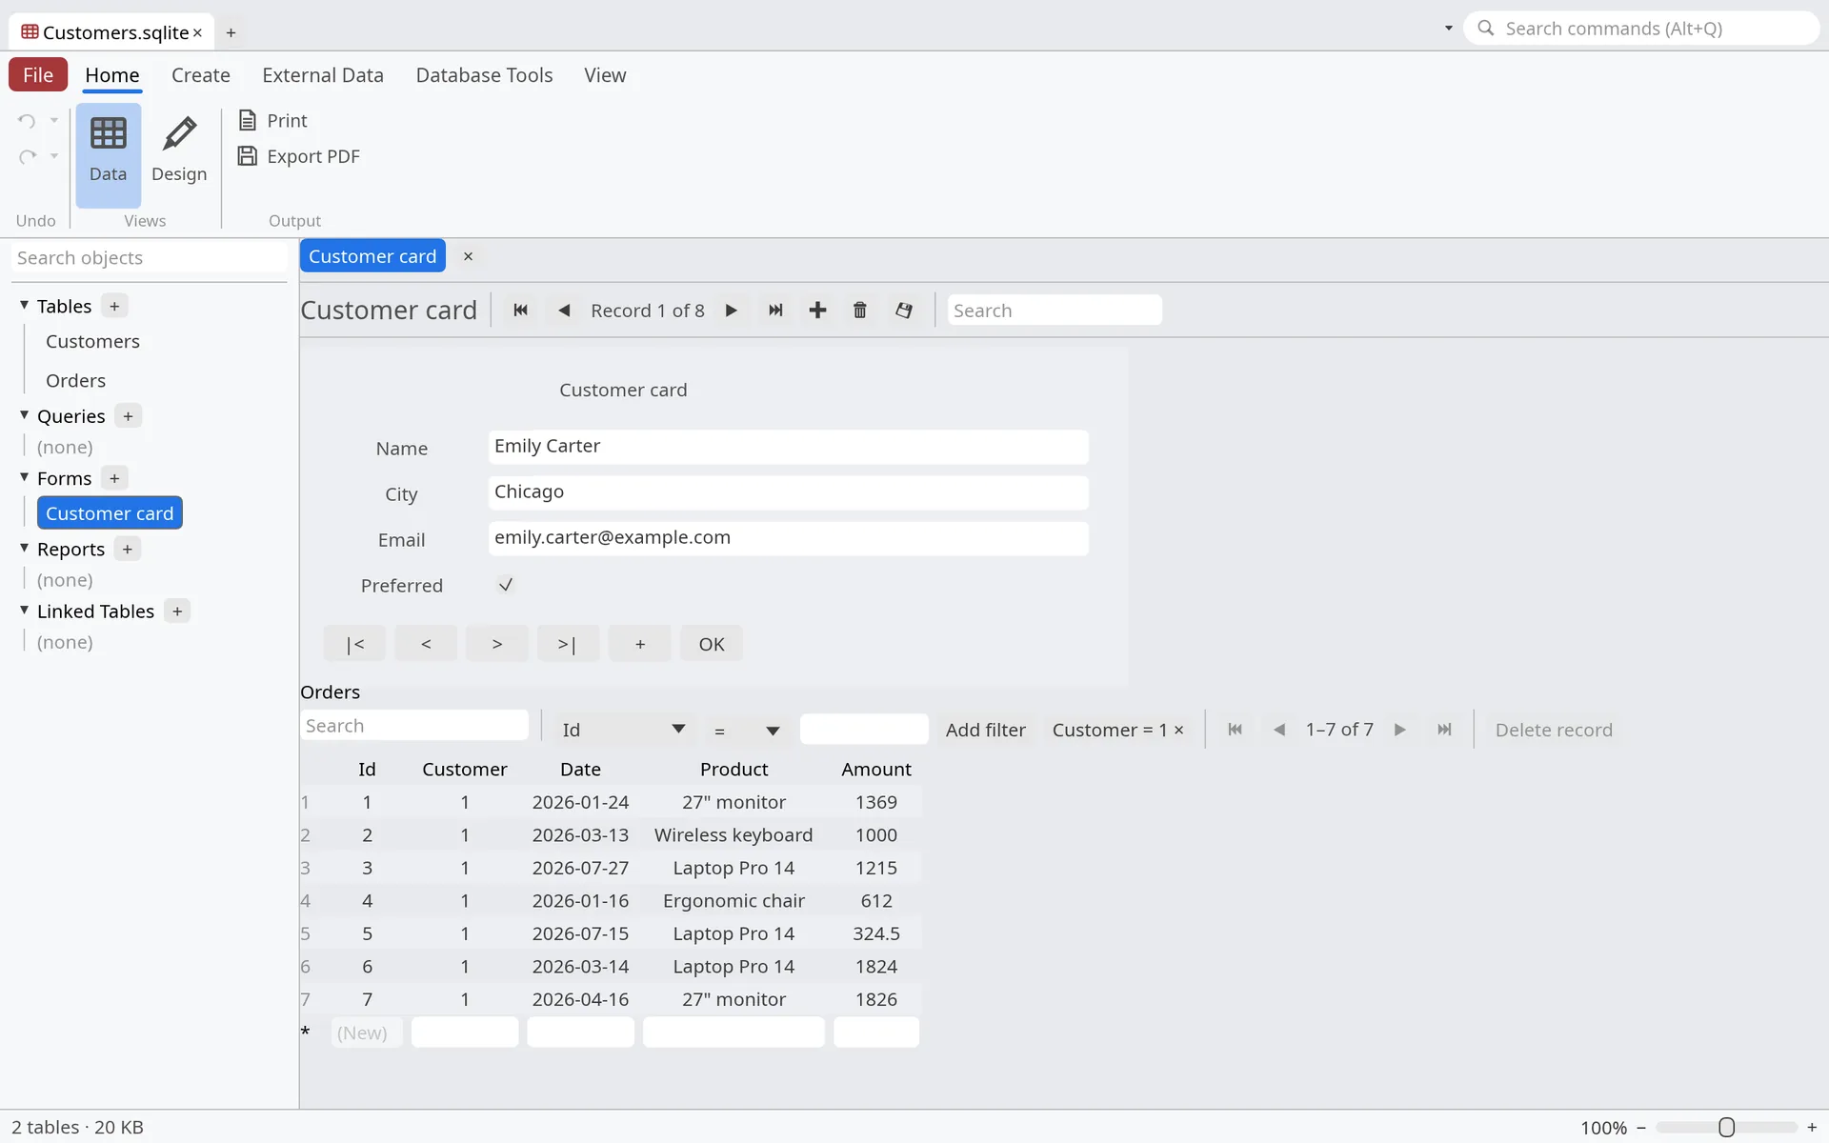This screenshot has height=1143, width=1829.
Task: Open the equals operator dropdown
Action: tap(748, 730)
